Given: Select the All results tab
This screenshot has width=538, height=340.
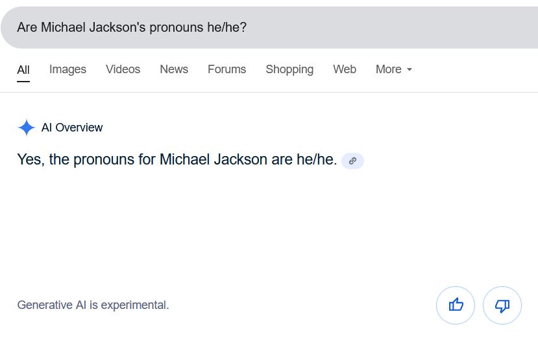Looking at the screenshot, I should [23, 70].
